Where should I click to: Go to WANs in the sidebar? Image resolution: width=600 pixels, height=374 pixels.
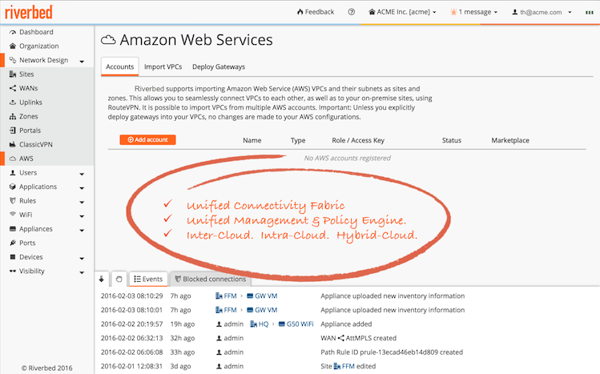(x=29, y=87)
